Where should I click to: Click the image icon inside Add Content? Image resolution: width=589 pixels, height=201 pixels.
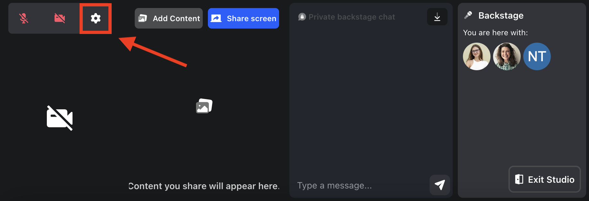[x=143, y=18]
